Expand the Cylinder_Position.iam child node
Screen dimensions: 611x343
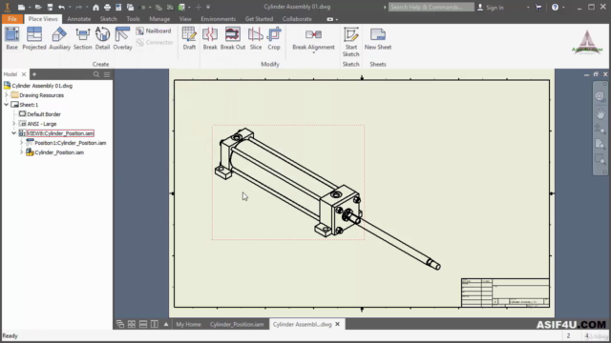(21, 152)
